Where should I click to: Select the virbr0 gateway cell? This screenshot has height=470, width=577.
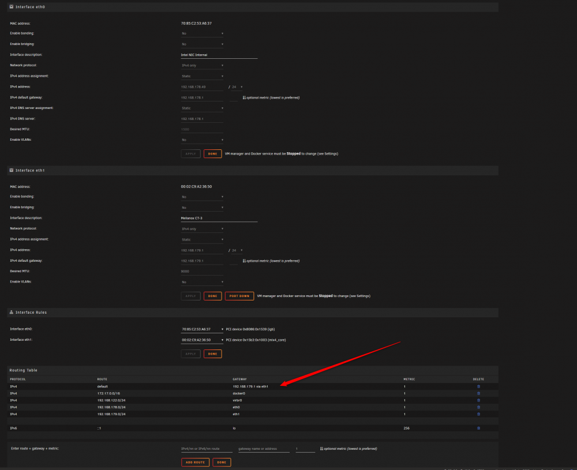(x=237, y=400)
